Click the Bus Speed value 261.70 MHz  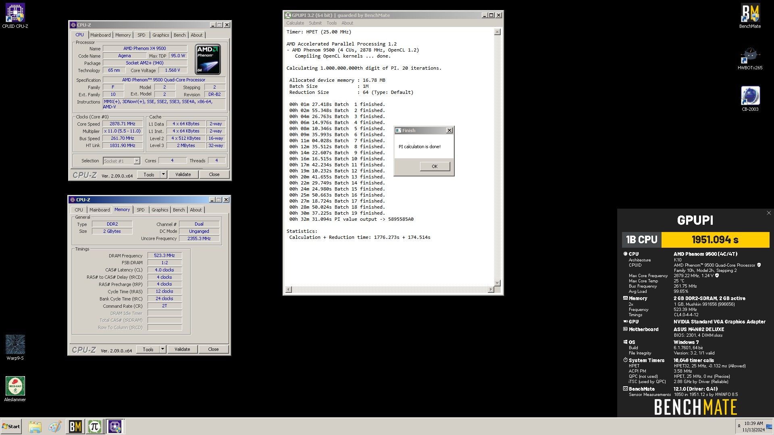[123, 138]
